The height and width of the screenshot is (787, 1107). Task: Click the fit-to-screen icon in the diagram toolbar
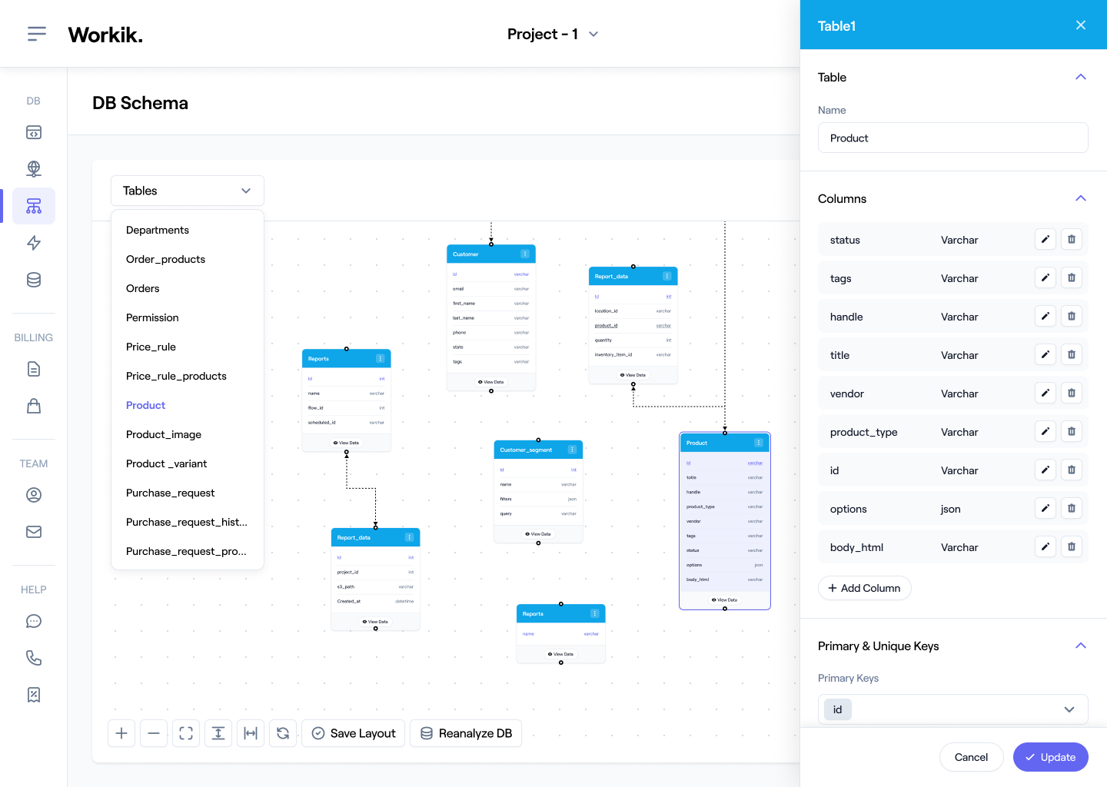click(185, 733)
